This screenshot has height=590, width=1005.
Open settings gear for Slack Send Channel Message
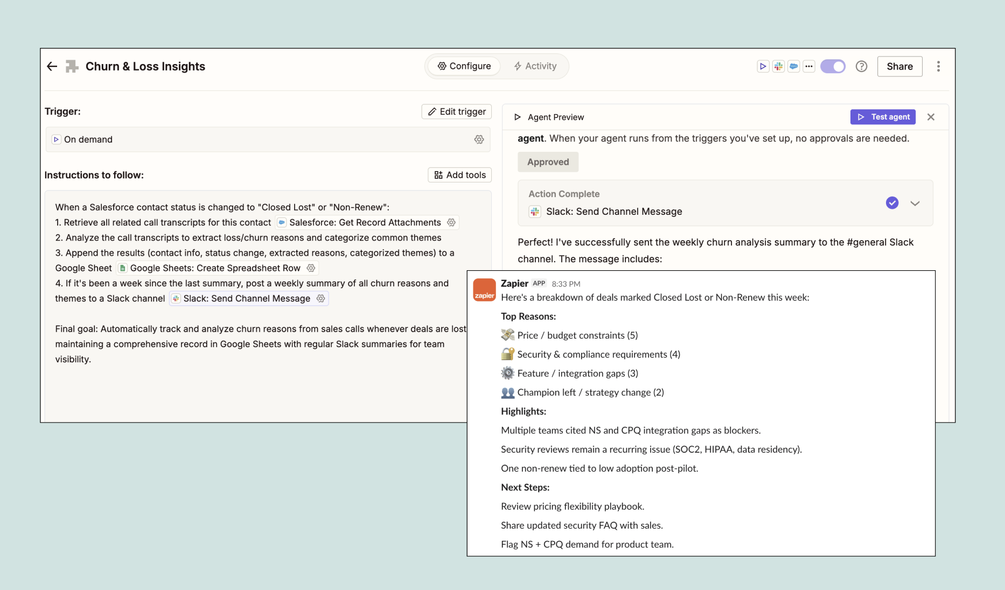320,298
